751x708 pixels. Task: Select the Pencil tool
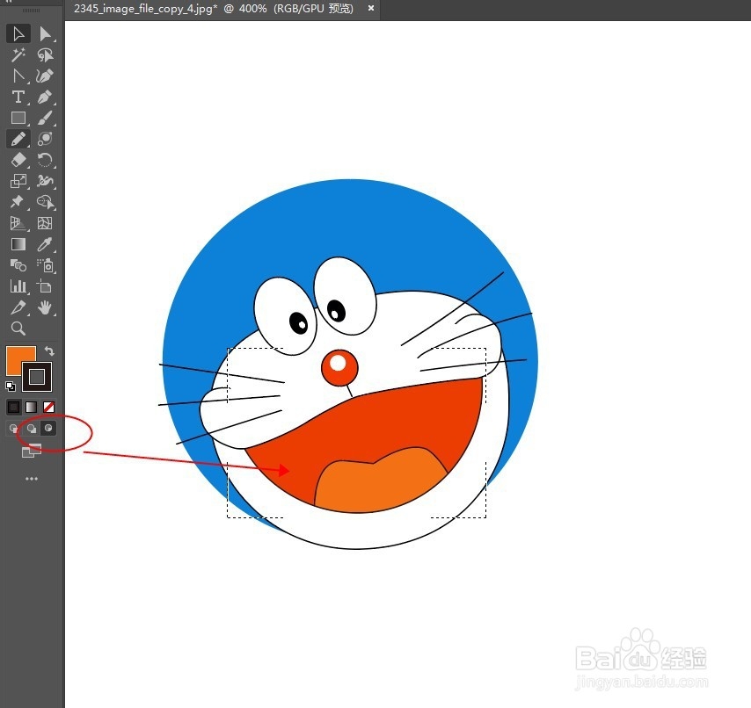pos(18,139)
